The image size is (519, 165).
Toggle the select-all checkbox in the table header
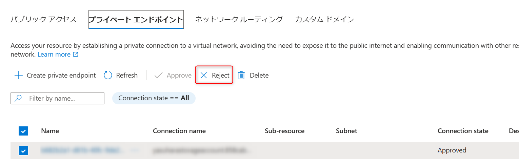point(24,131)
